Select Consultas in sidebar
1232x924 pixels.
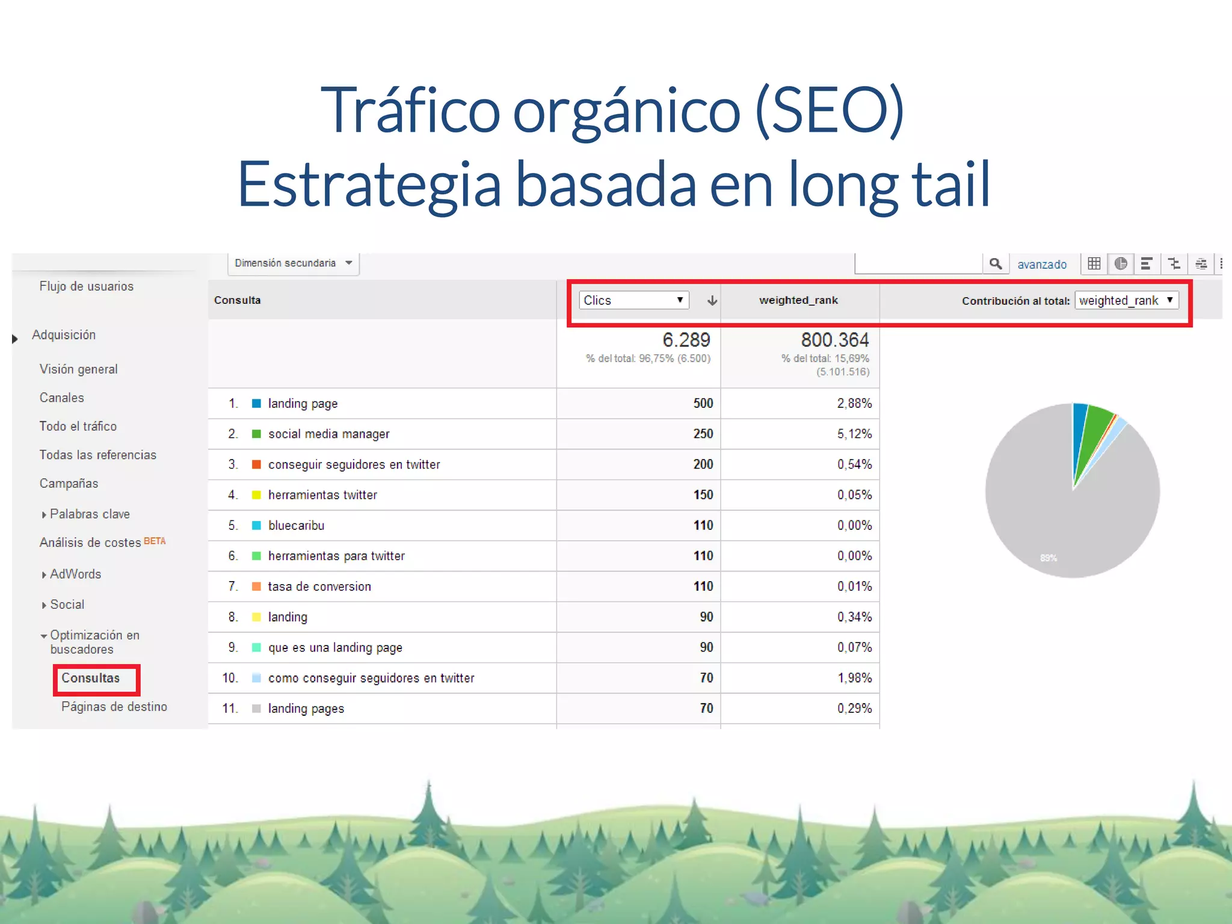90,678
